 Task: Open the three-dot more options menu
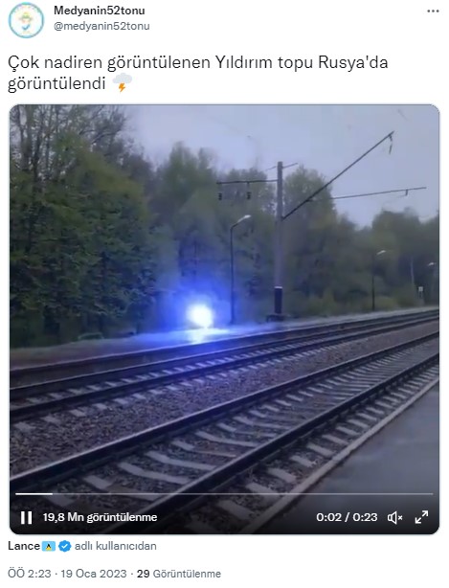(x=433, y=11)
